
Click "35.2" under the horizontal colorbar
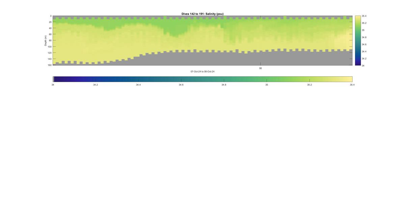click(309, 85)
